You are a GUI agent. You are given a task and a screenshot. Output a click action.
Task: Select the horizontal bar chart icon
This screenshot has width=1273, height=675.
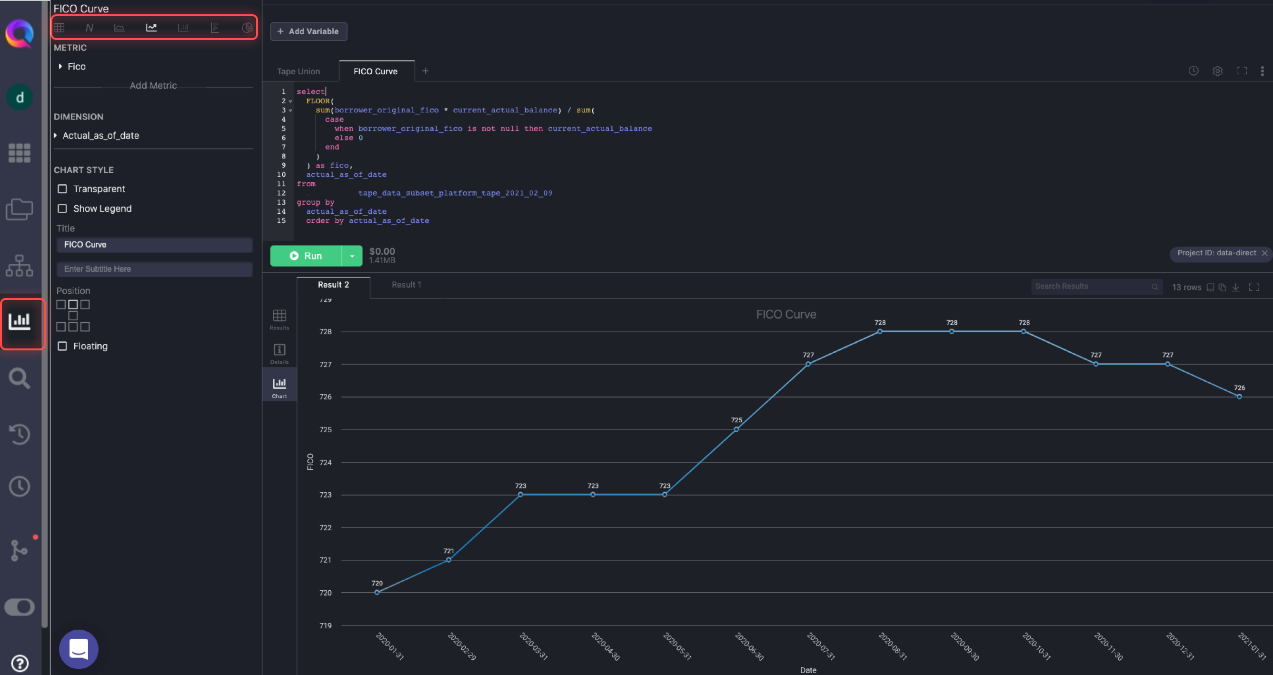[x=215, y=28]
